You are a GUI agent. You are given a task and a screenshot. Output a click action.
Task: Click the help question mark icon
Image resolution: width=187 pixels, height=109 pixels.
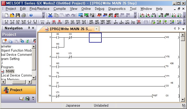(31, 15)
